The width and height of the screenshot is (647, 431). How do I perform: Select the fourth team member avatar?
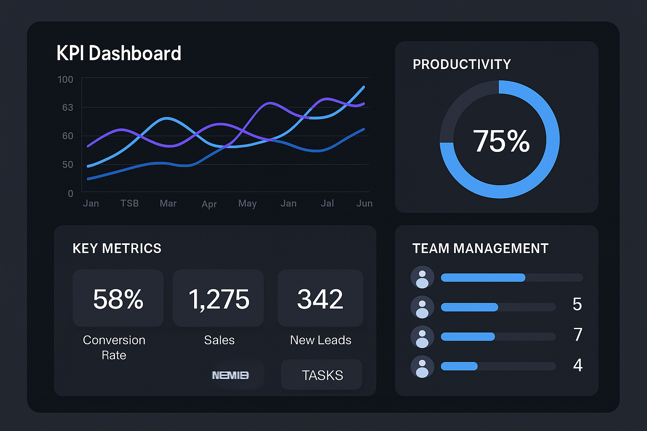(422, 367)
